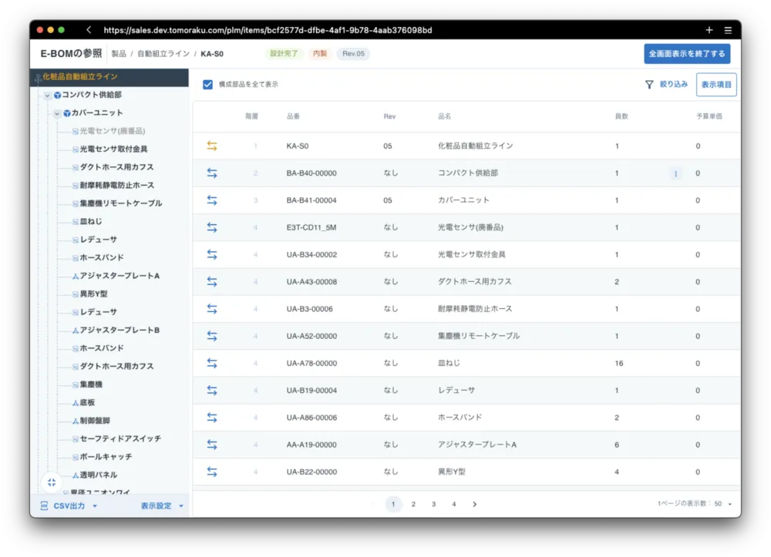This screenshot has height=557, width=771.
Task: Open three-dot menu on コンパクト供給部 row
Action: (675, 174)
